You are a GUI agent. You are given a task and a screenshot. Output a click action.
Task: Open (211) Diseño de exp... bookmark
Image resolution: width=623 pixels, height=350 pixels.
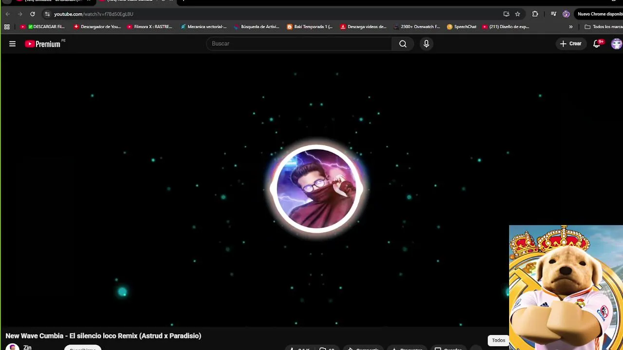pyautogui.click(x=506, y=27)
